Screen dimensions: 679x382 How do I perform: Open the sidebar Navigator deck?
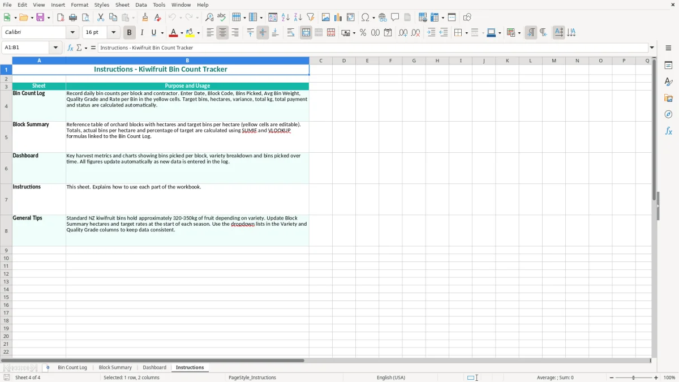coord(668,114)
